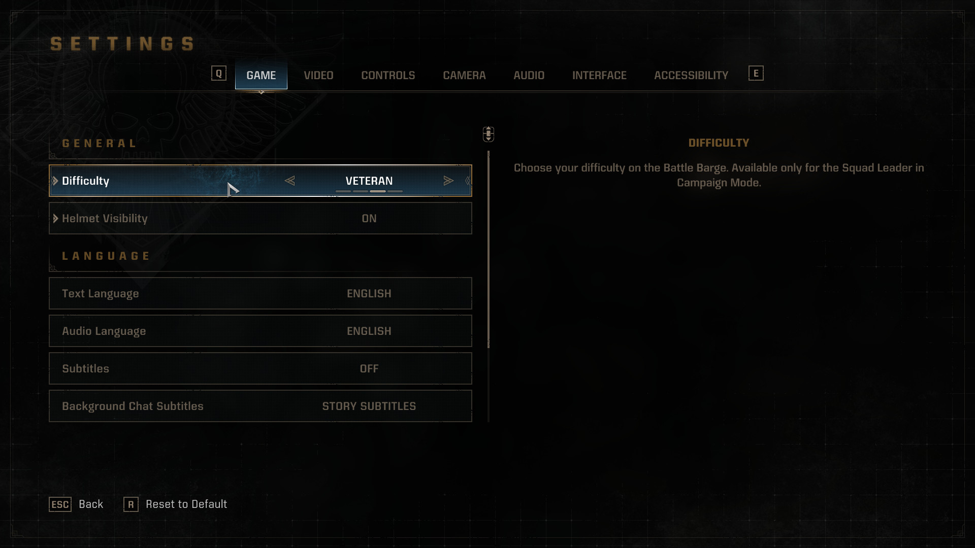Click the microphone/Squad Leader icon
This screenshot has height=548, width=975.
488,134
